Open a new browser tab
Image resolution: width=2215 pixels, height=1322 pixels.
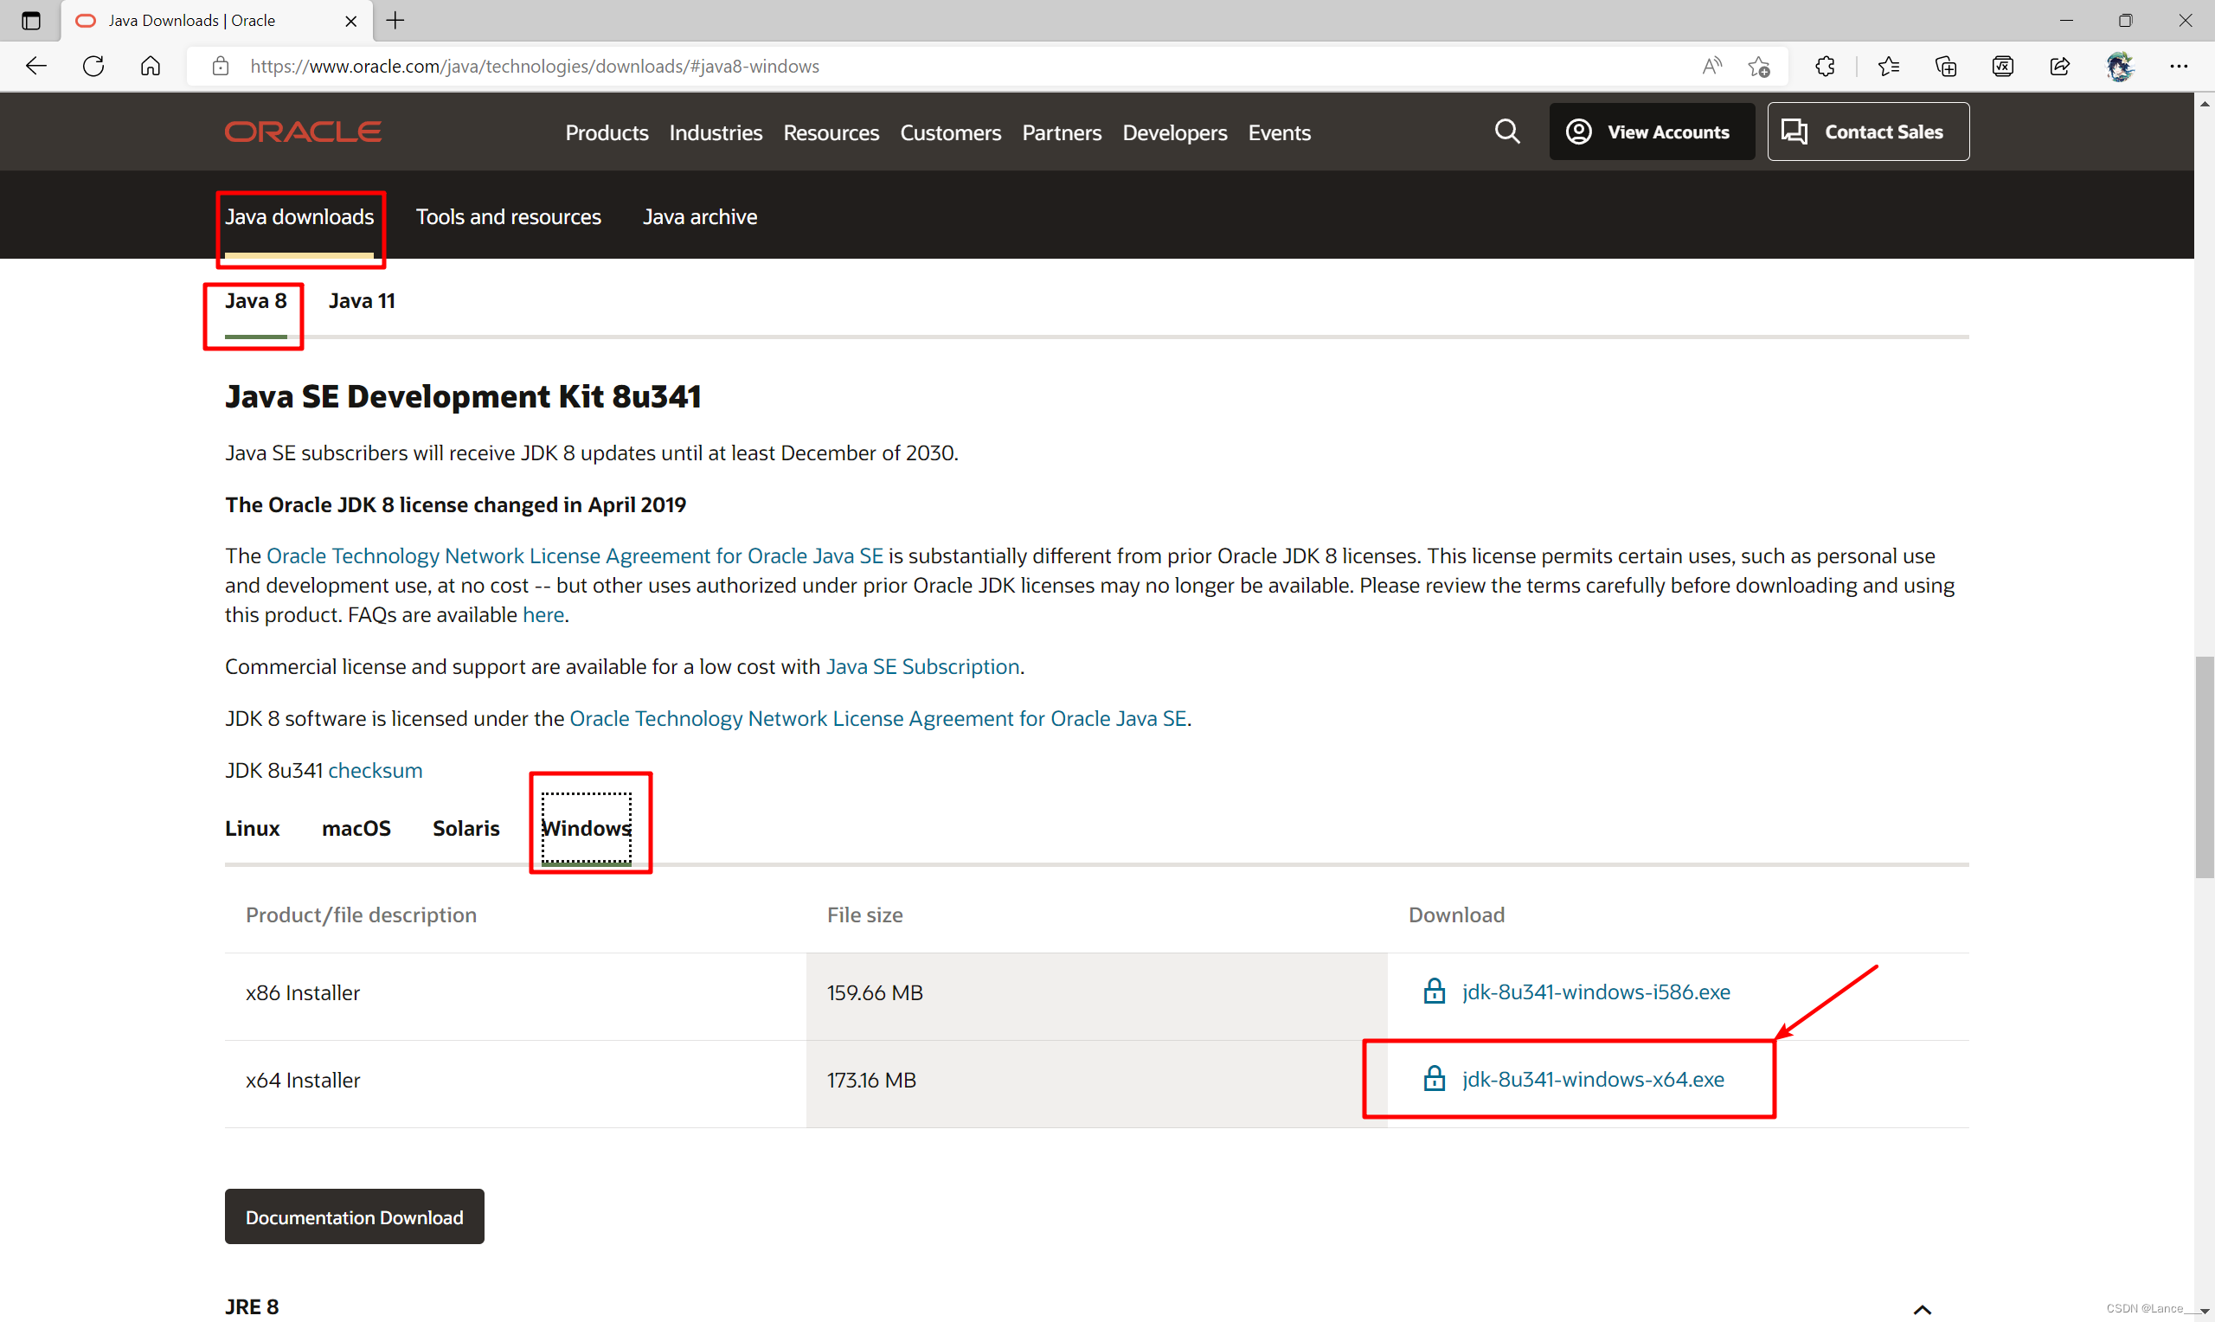[x=395, y=21]
